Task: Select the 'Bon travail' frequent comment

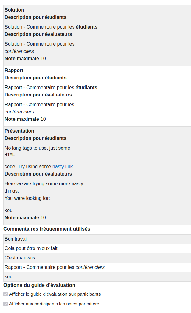Action: [x=97, y=239]
